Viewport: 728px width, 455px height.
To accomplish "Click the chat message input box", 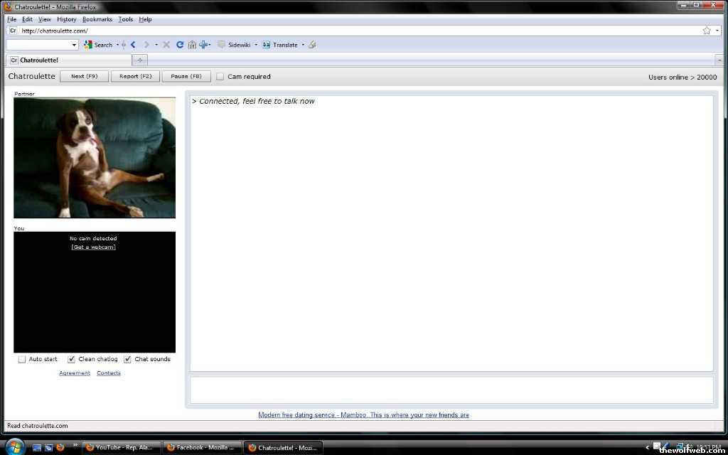I will coord(451,390).
